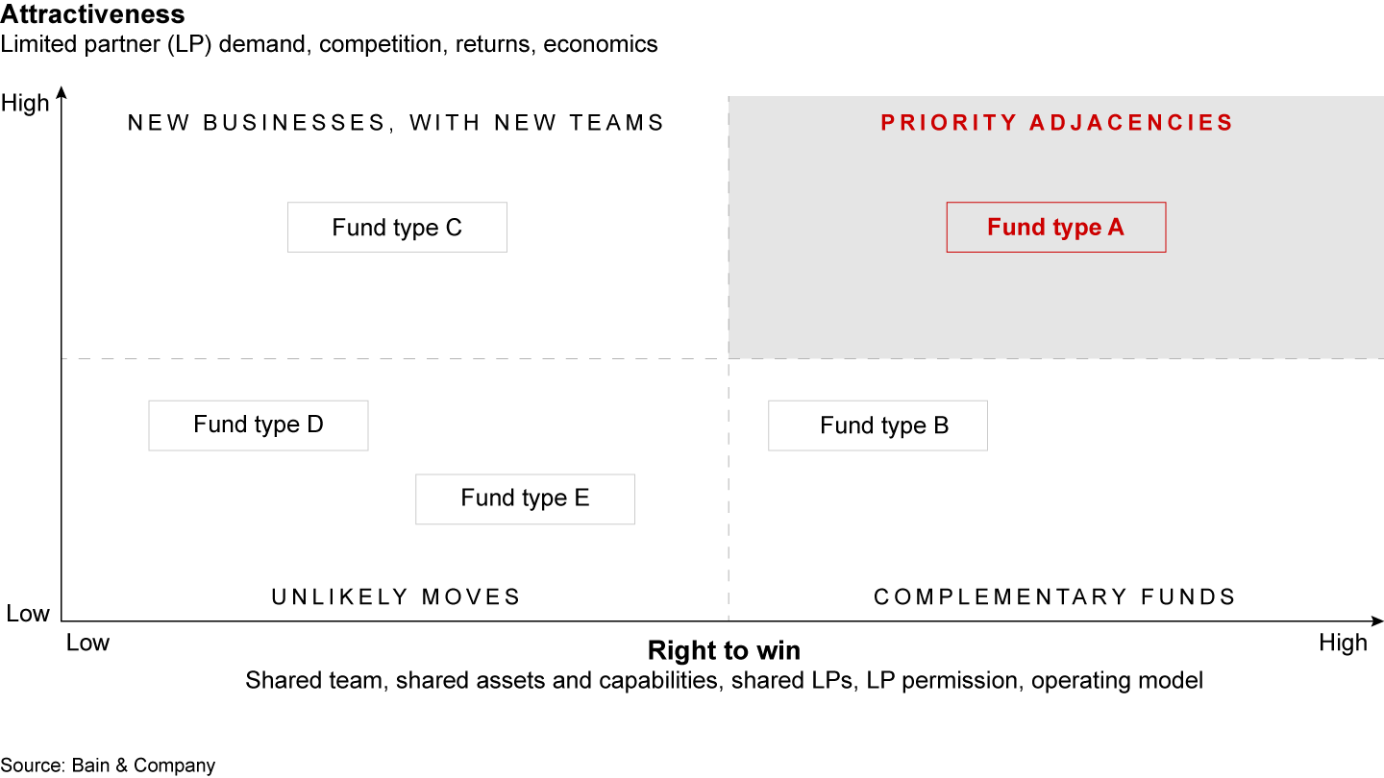The height and width of the screenshot is (778, 1384).
Task: Click the Right to win axis title
Action: click(x=724, y=650)
